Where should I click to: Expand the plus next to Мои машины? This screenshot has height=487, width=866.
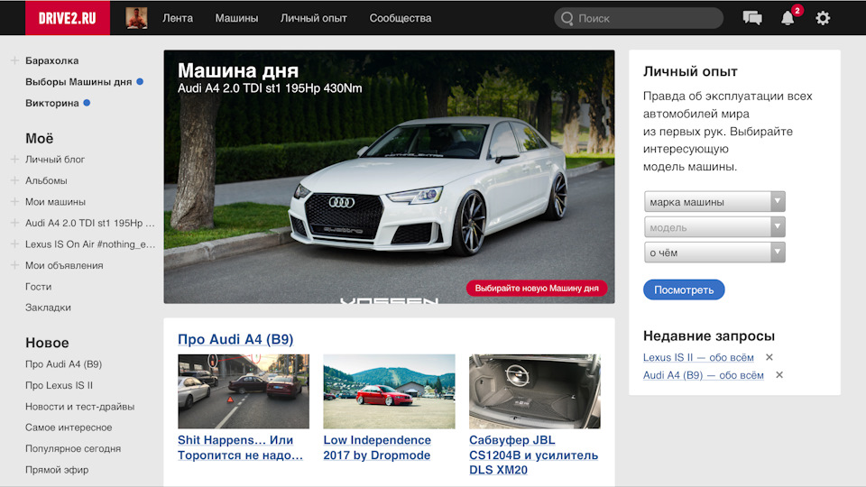[15, 201]
